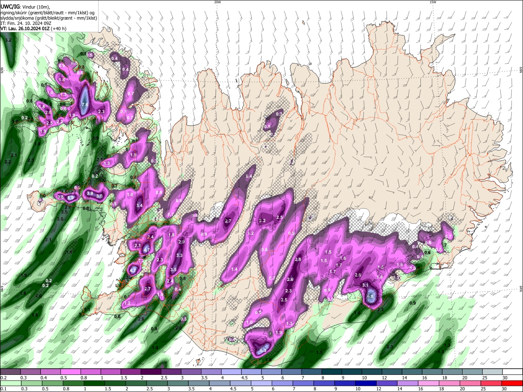523x392 pixels.
Task: Click the 3.9 value on Snæfellsnes peninsula
Action: pyautogui.click(x=90, y=193)
